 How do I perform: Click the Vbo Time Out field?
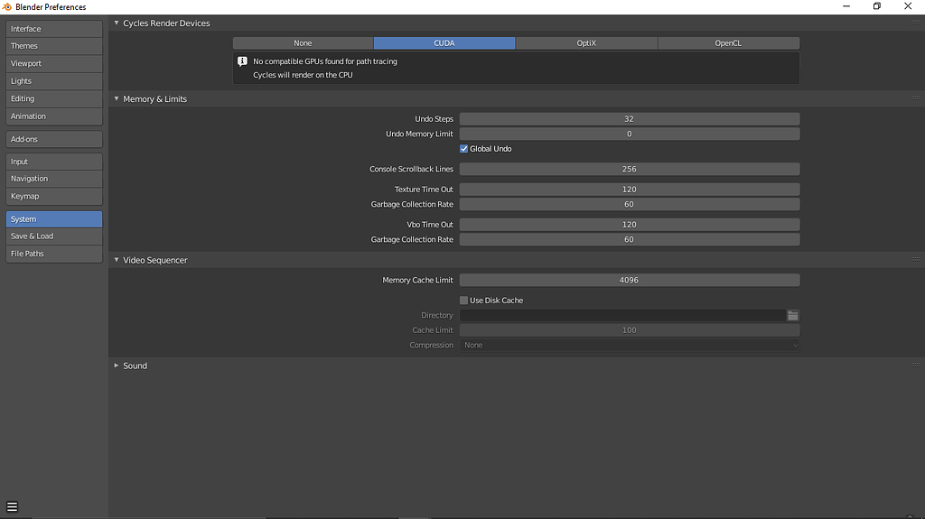tap(630, 224)
